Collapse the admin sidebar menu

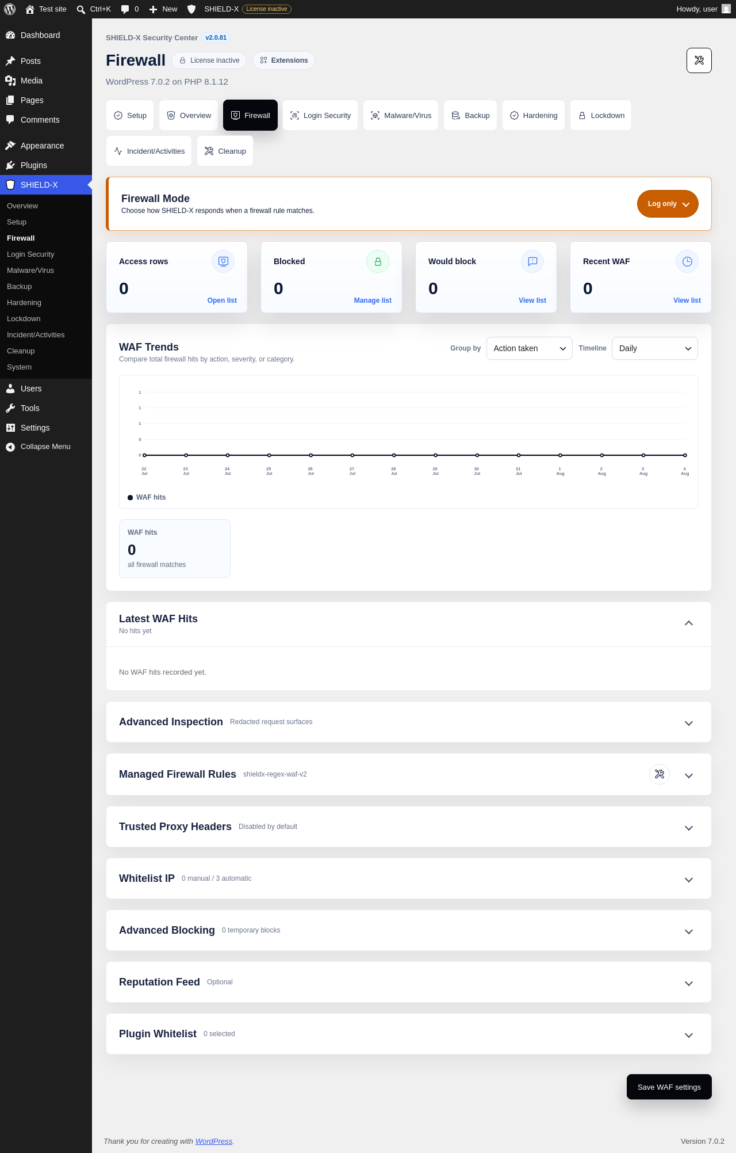pos(46,447)
